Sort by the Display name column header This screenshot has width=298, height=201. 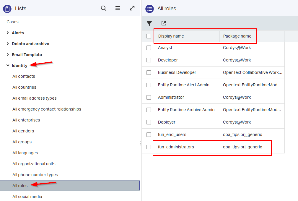point(171,36)
